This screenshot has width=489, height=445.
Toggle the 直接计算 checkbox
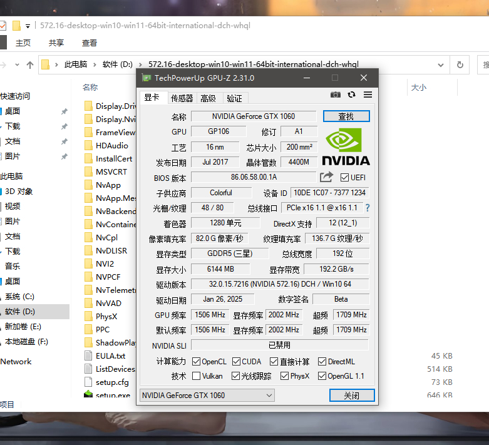(x=274, y=361)
